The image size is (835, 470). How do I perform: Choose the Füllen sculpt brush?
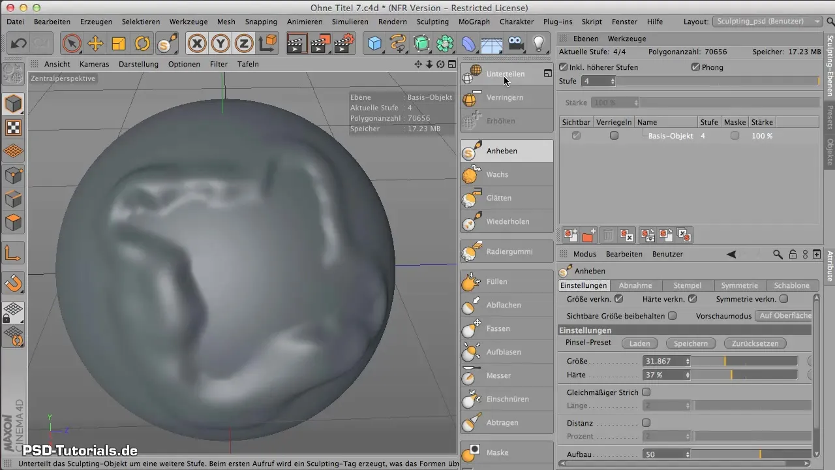click(506, 281)
